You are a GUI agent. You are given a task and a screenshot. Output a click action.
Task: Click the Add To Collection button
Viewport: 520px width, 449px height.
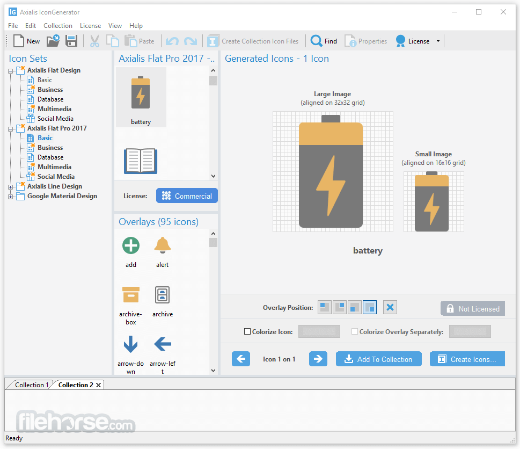(x=379, y=359)
